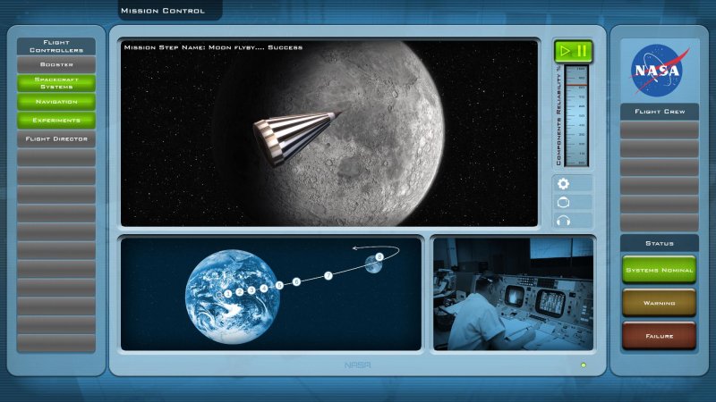Select mission step marker 8 at Moon
716x402 pixels.
(379, 257)
